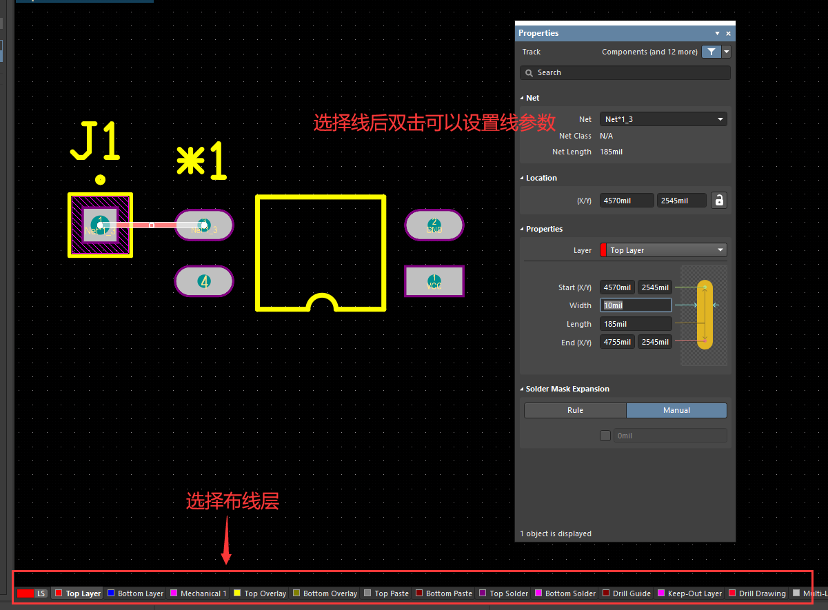The width and height of the screenshot is (828, 610).
Task: Switch to the Top Paste layer tab
Action: click(x=386, y=593)
